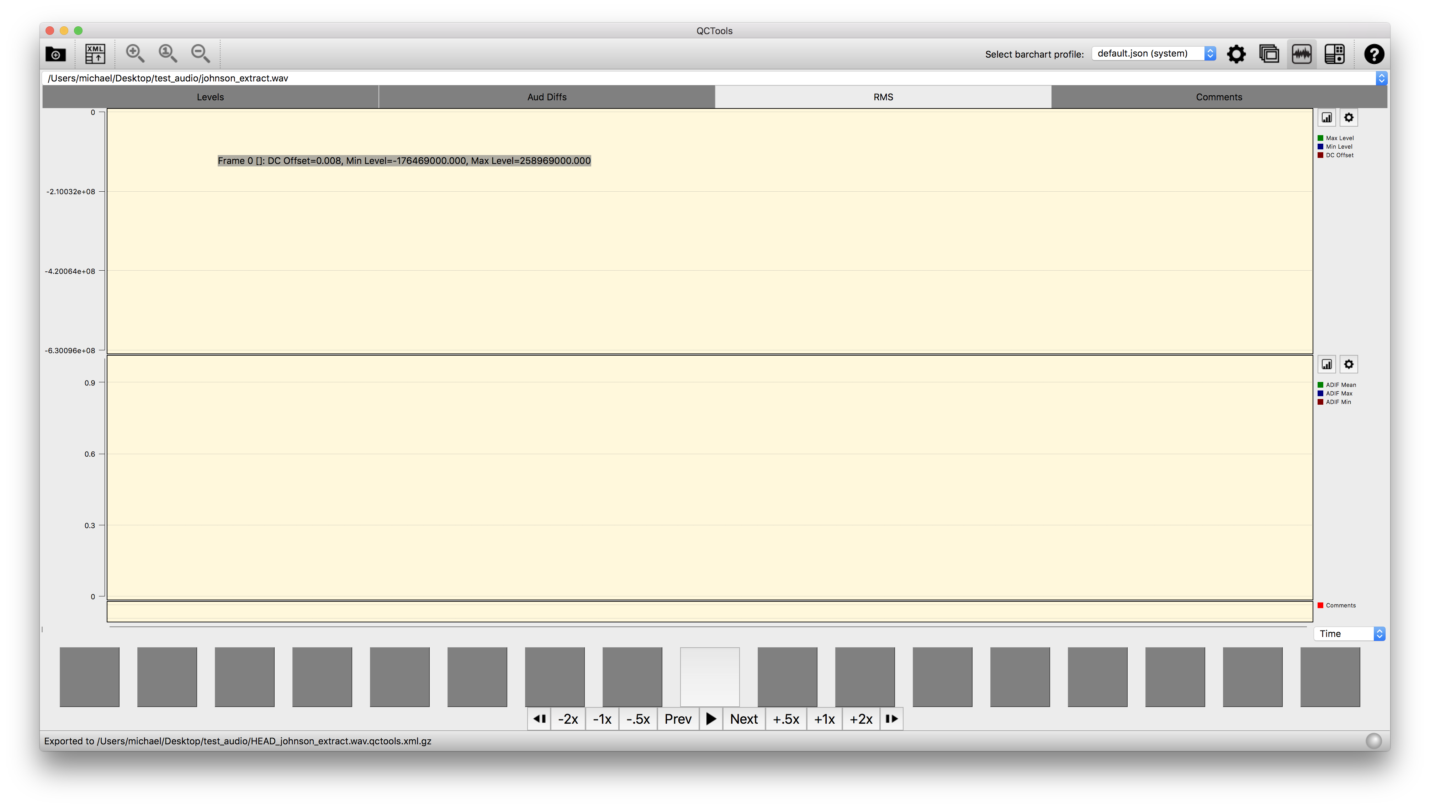Open the Comments tab
Viewport: 1430px width, 808px height.
point(1218,97)
